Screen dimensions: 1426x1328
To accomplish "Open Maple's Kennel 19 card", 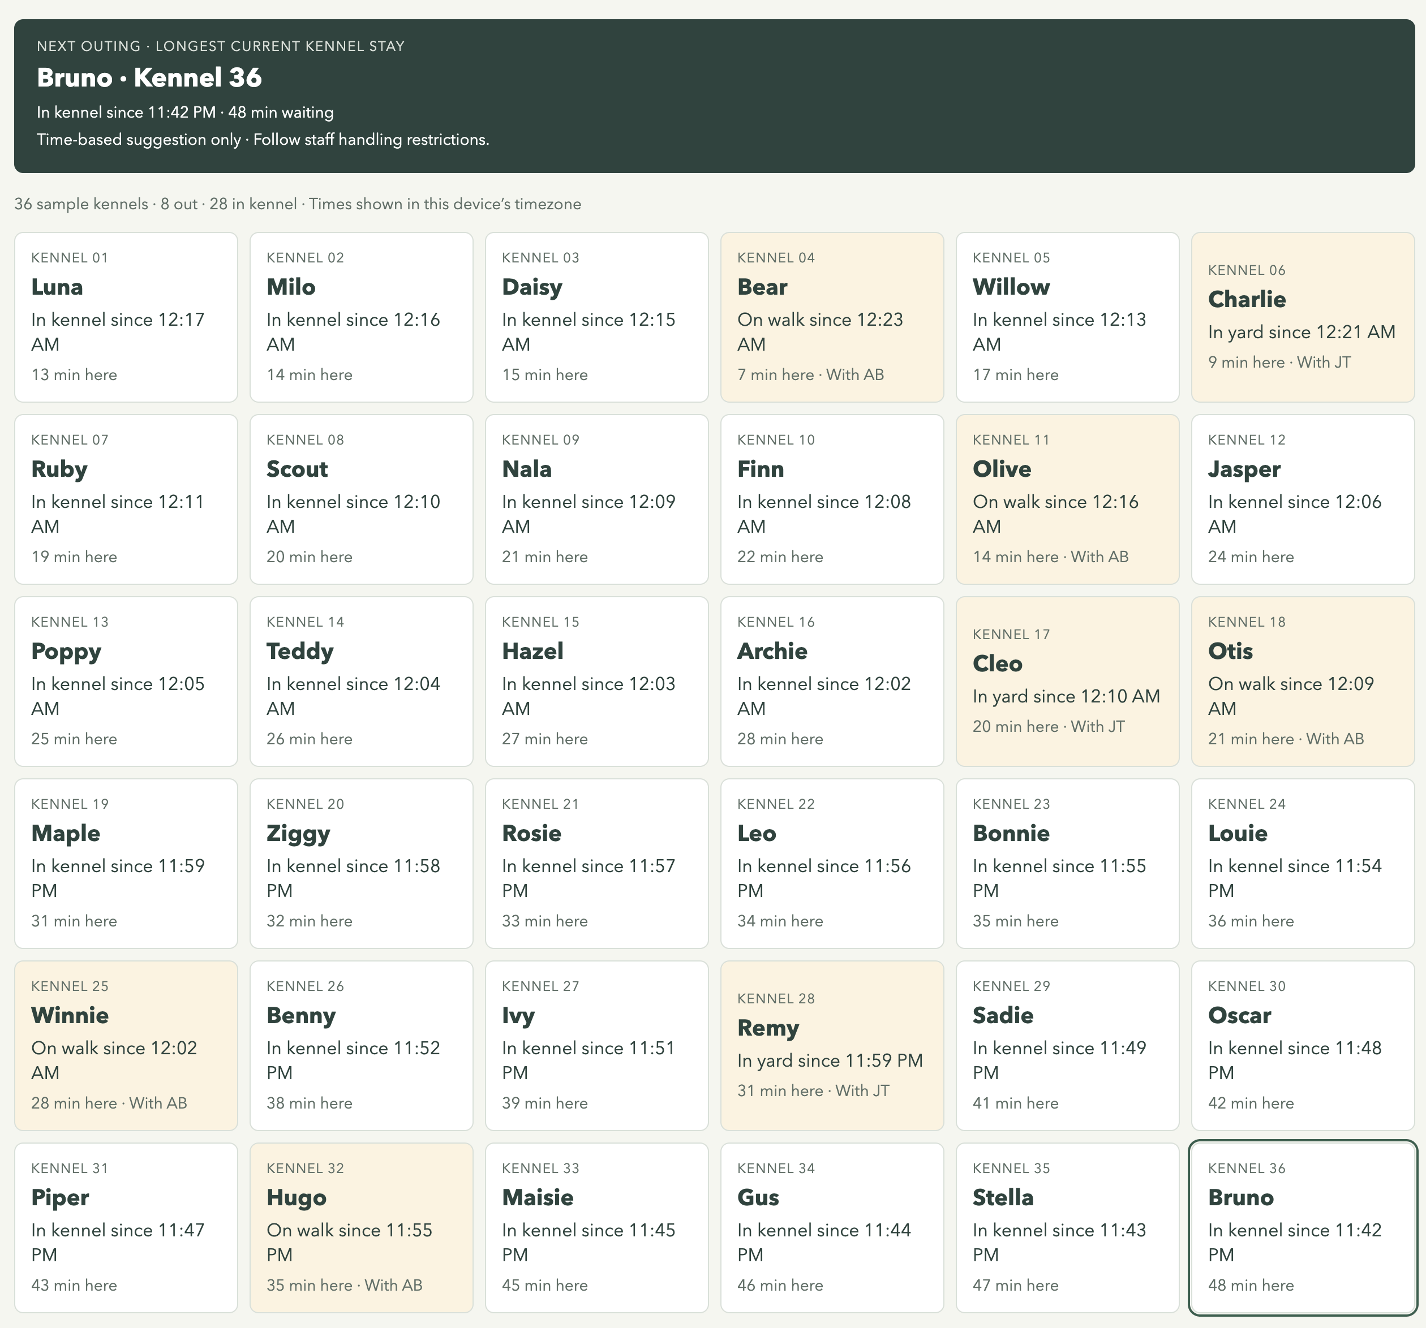I will [x=126, y=863].
